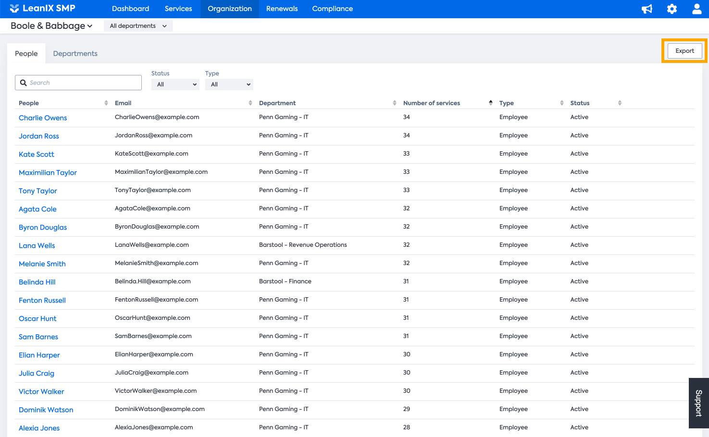
Task: Click email VictorWalker@example.com
Action: click(x=156, y=391)
